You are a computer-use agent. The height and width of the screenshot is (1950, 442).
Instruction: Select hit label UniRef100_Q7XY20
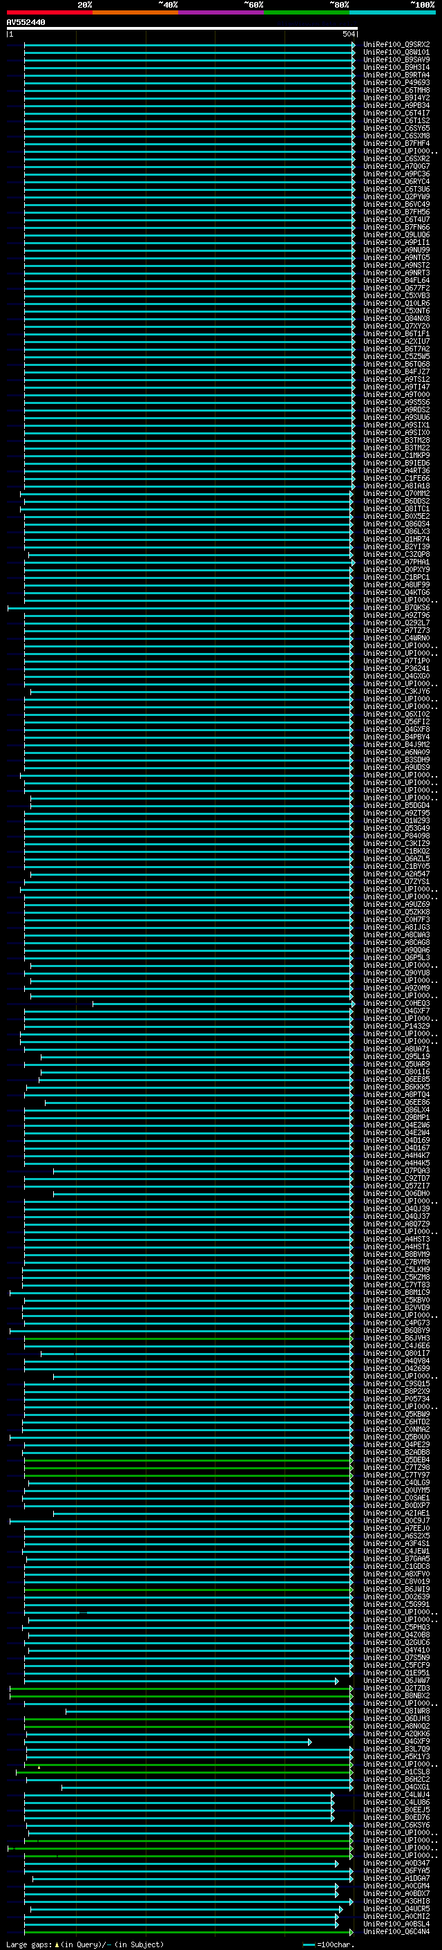396,326
